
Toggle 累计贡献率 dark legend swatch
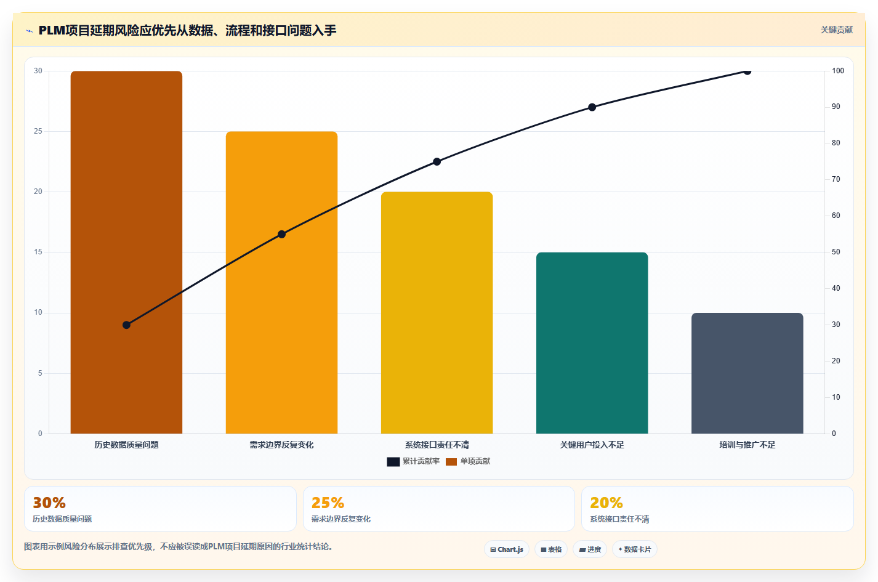[393, 462]
